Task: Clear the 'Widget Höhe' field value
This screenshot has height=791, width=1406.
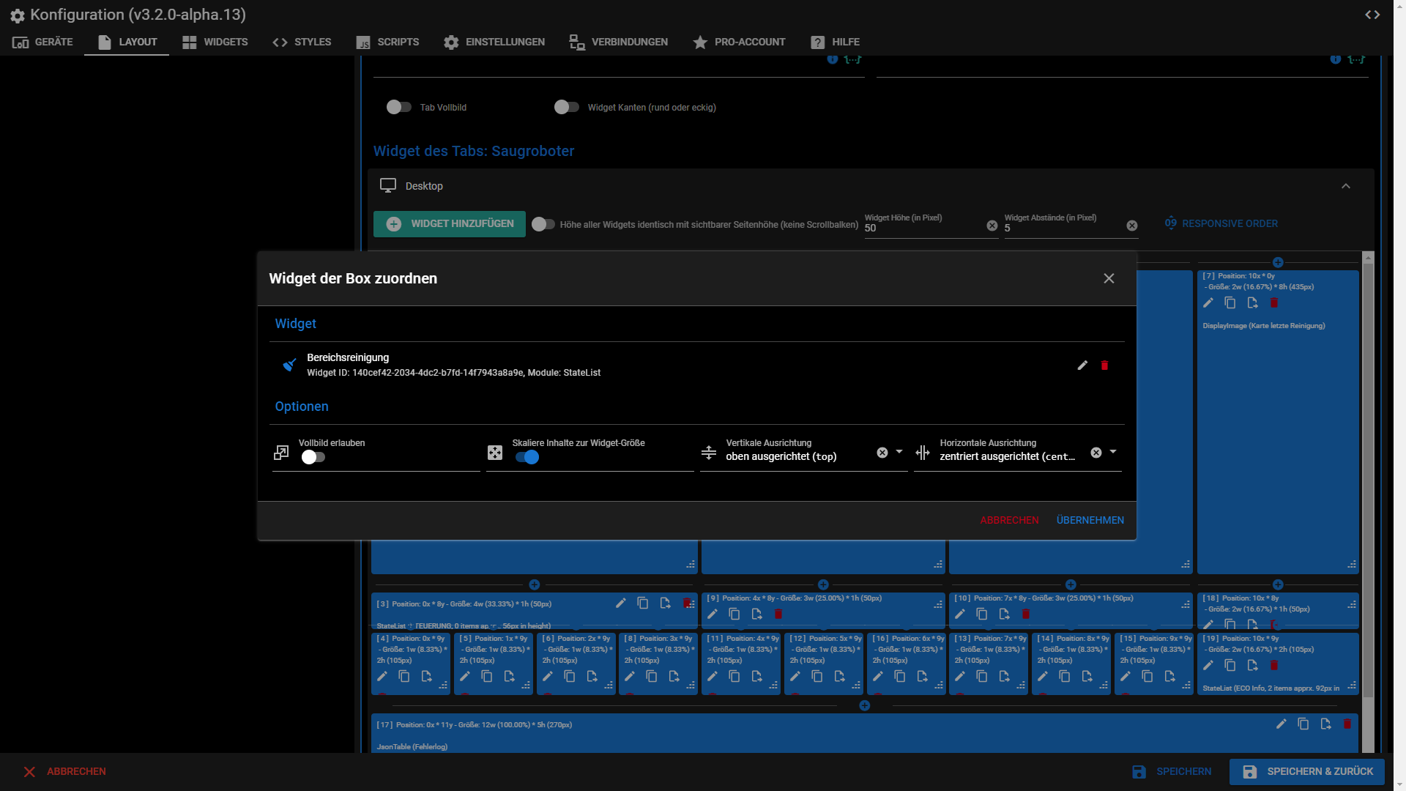Action: (992, 226)
